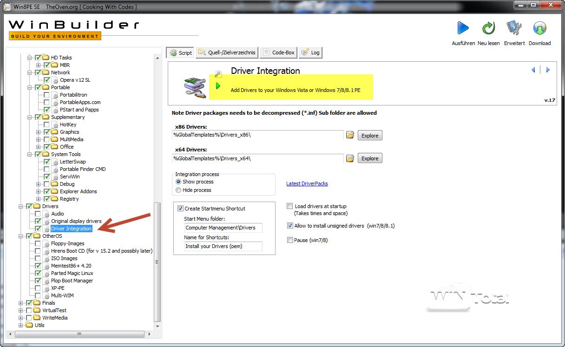Open the Erweitert tools icon
This screenshot has width=565, height=347.
(514, 28)
